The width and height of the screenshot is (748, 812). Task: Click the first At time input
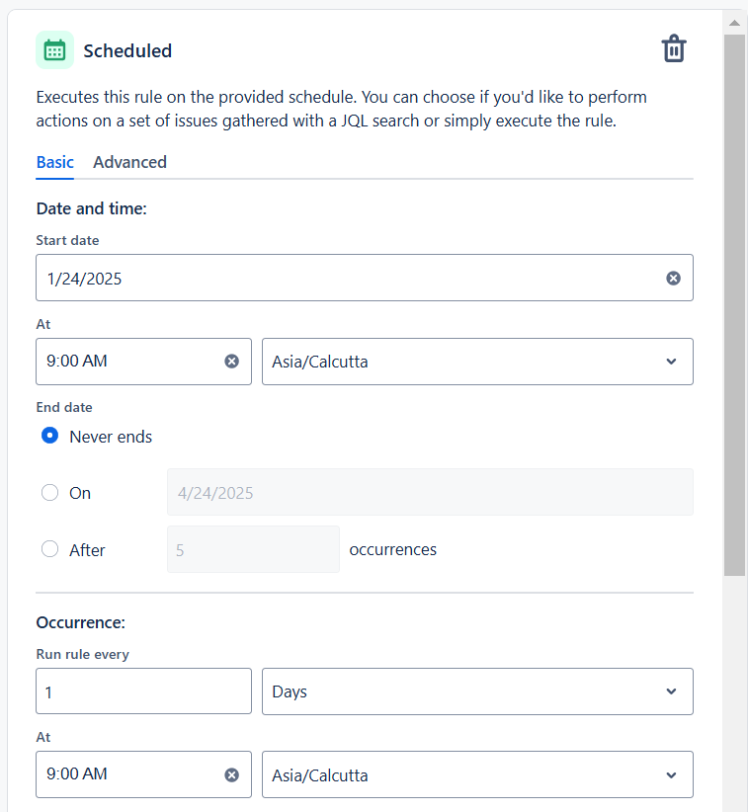click(128, 362)
